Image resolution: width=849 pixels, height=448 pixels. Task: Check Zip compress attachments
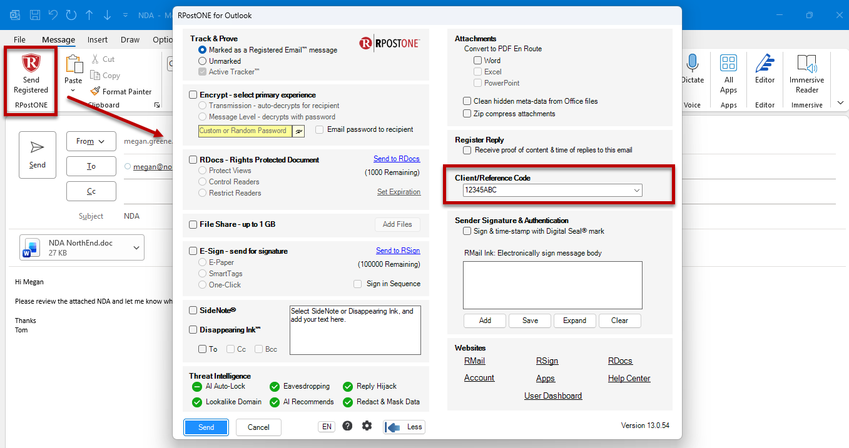click(x=467, y=114)
